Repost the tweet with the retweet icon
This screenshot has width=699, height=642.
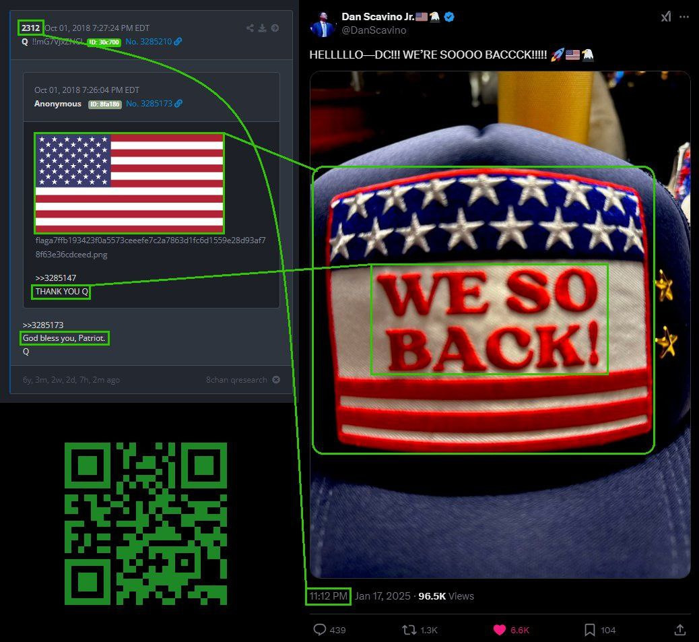(x=409, y=630)
